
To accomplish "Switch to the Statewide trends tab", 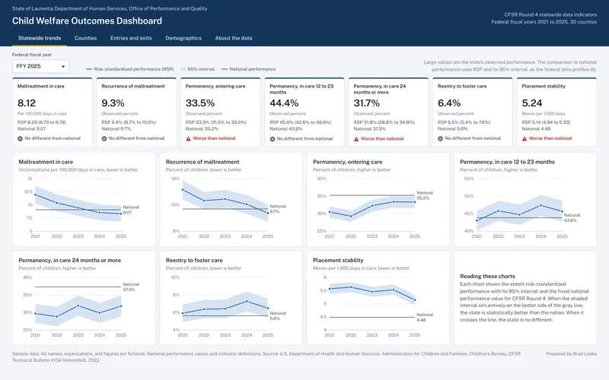I will coord(40,38).
